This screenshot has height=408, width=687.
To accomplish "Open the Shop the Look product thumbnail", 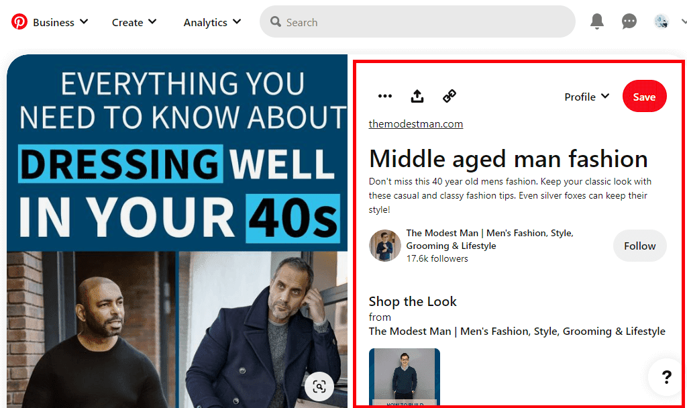I will click(404, 377).
